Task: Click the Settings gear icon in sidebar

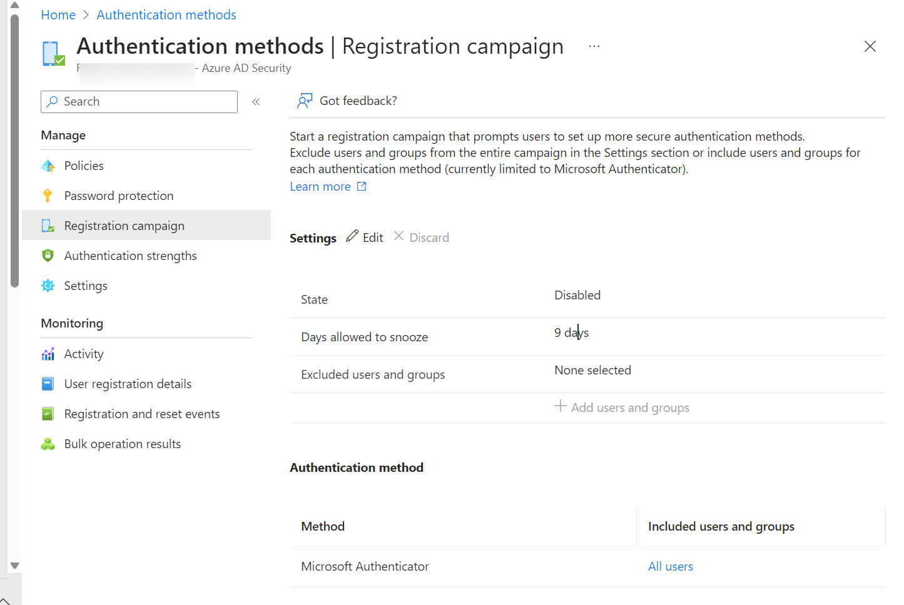Action: coord(48,286)
